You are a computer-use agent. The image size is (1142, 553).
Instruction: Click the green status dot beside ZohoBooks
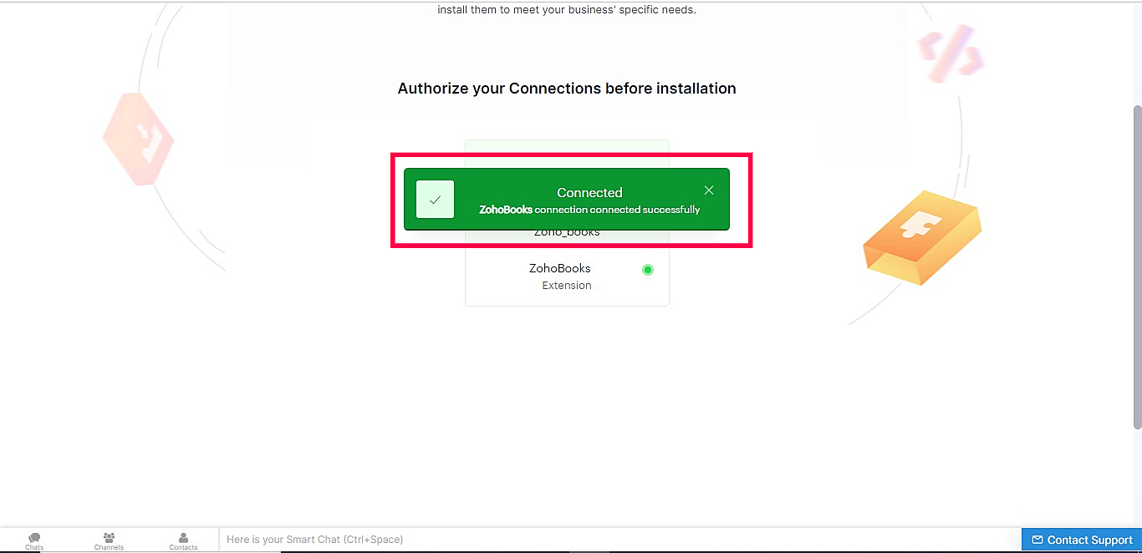pyautogui.click(x=647, y=270)
